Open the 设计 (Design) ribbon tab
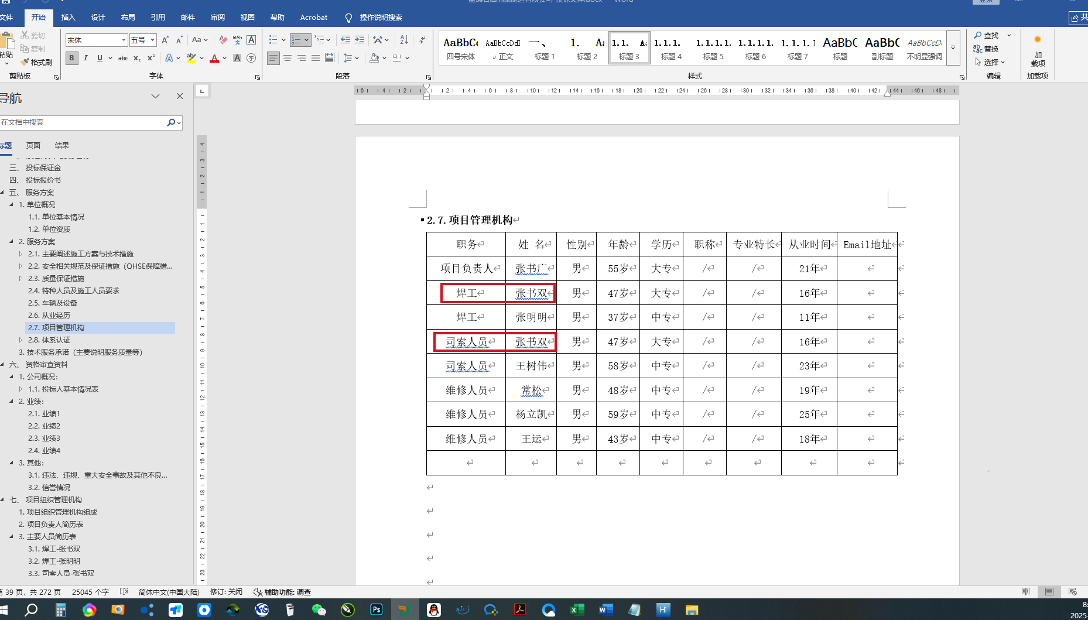 98,18
